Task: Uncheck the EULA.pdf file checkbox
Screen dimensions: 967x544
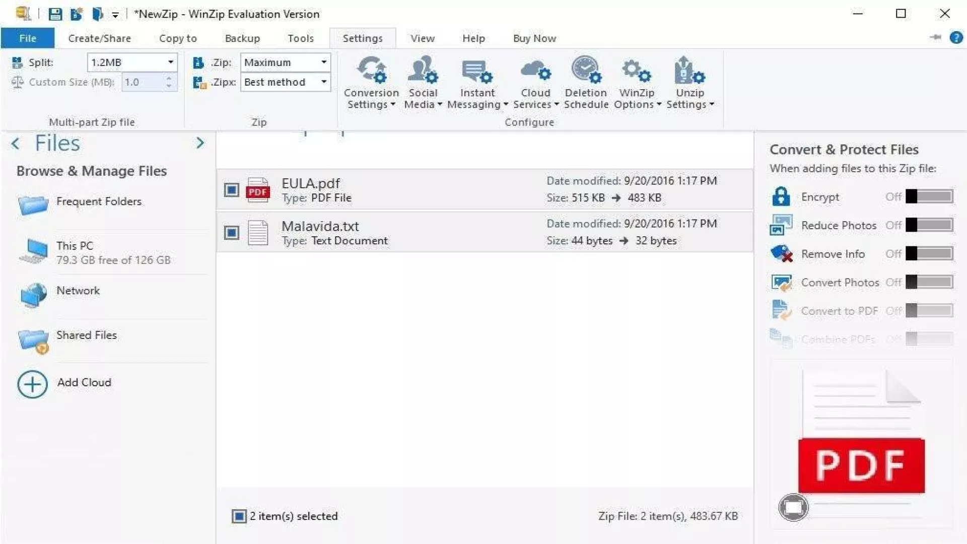Action: point(231,190)
